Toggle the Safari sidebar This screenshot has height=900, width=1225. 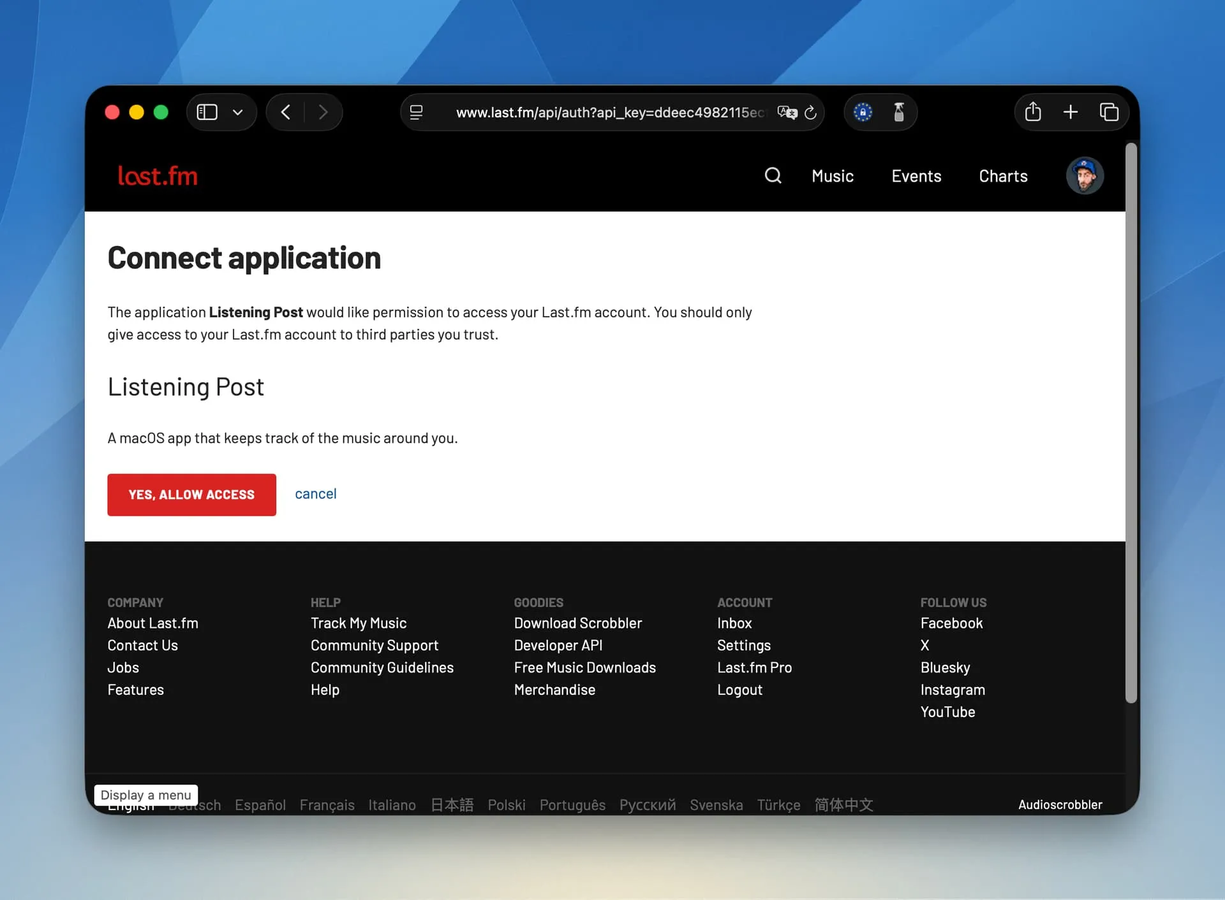point(207,112)
